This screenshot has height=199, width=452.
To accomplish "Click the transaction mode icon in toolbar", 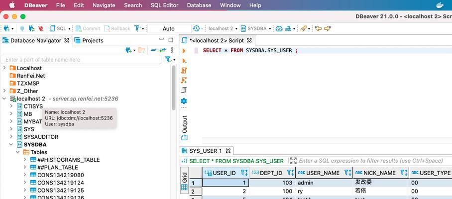I will 137,28.
